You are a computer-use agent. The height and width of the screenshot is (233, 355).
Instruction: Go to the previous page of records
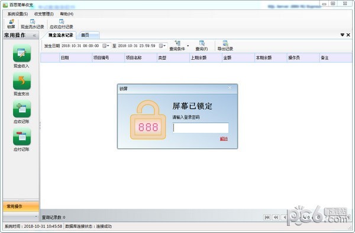click(x=284, y=217)
